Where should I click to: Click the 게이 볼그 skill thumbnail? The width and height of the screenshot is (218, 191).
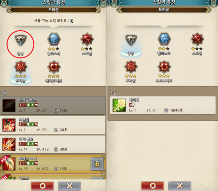coord(9,144)
